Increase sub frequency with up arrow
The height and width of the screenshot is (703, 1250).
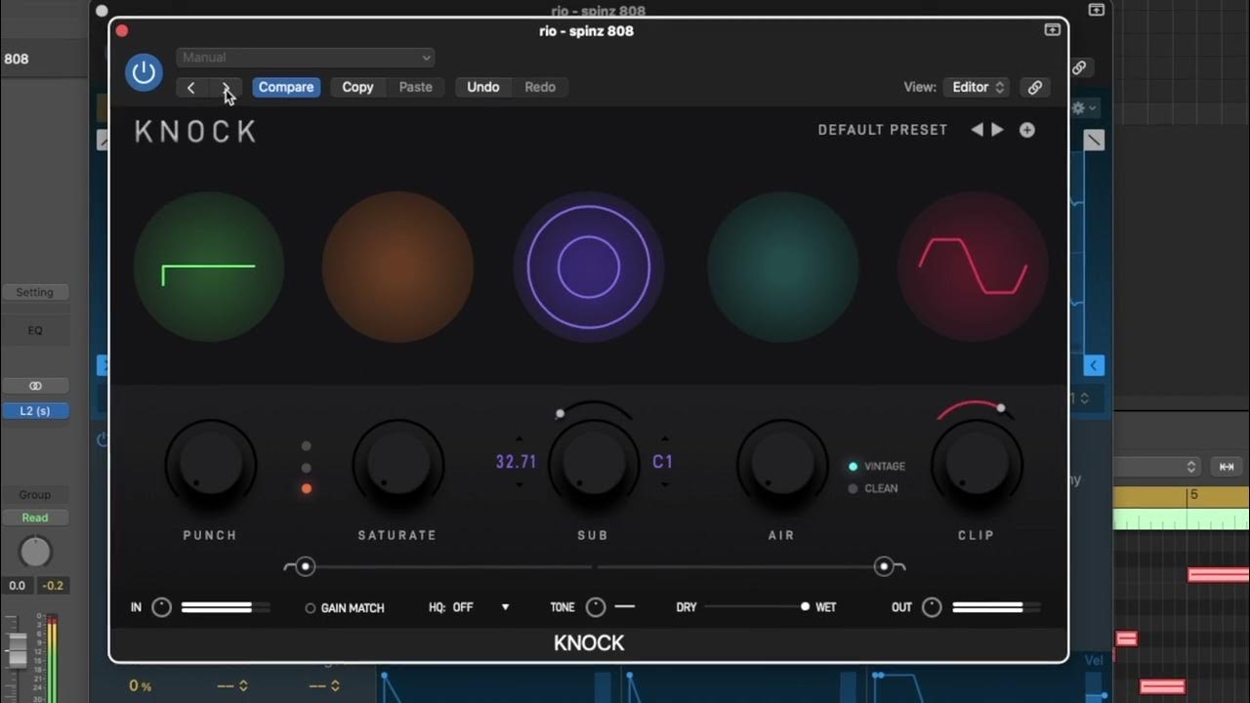point(519,439)
